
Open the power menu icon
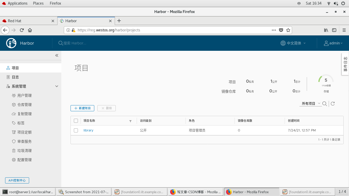(x=343, y=3)
